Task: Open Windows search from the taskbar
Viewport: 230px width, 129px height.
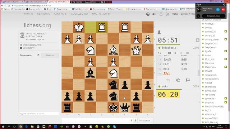Action: [9, 126]
